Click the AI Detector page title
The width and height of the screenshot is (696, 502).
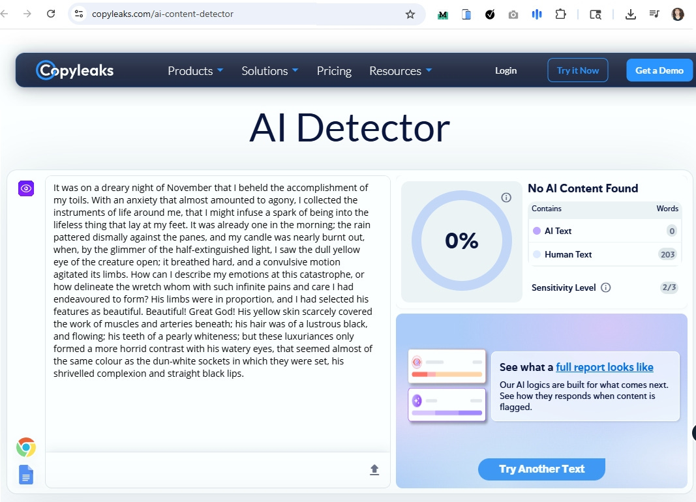tap(350, 128)
